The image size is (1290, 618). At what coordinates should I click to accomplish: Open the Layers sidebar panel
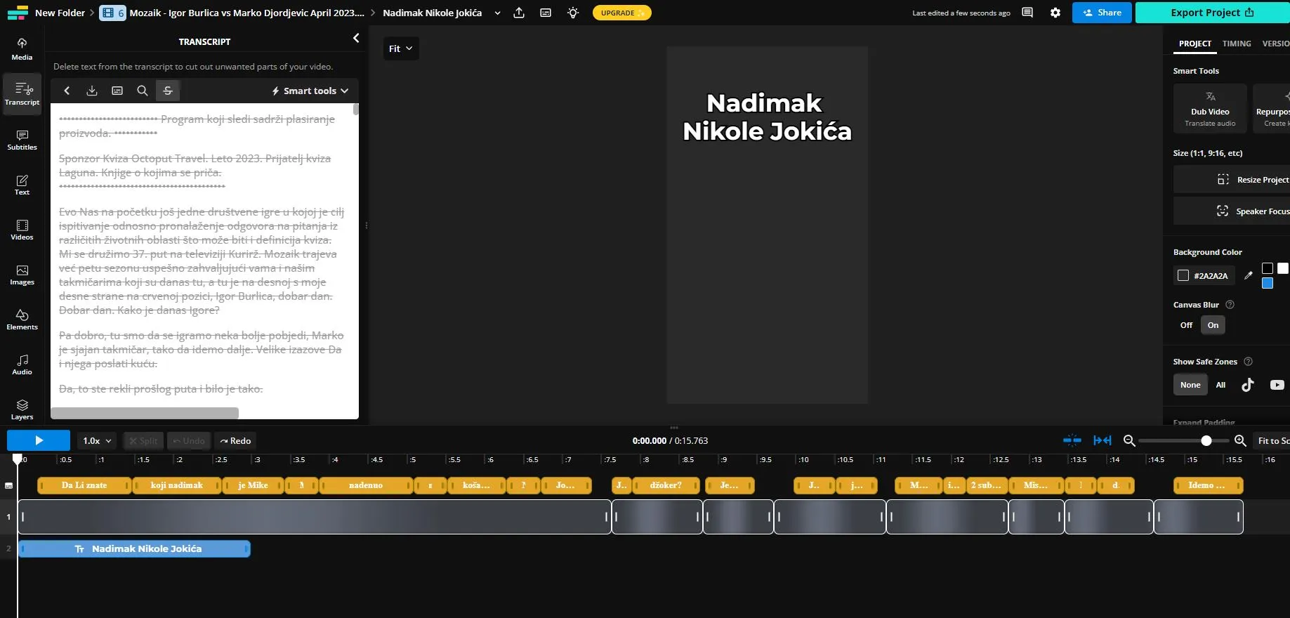coord(22,409)
